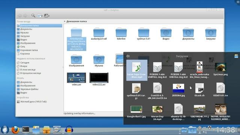Click the SysLinux.png file in the popup
The width and height of the screenshot is (240, 135).
pyautogui.click(x=220, y=69)
